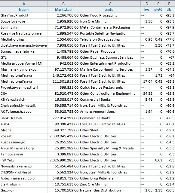Click d% value -95,1
The width and height of the screenshot is (175, 193).
pos(169,15)
